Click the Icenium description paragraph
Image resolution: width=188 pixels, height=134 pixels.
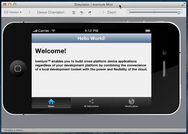pos(91,65)
